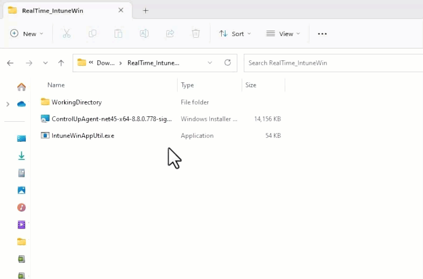The height and width of the screenshot is (279, 423).
Task: Add a new File Explorer tab
Action: point(146,11)
